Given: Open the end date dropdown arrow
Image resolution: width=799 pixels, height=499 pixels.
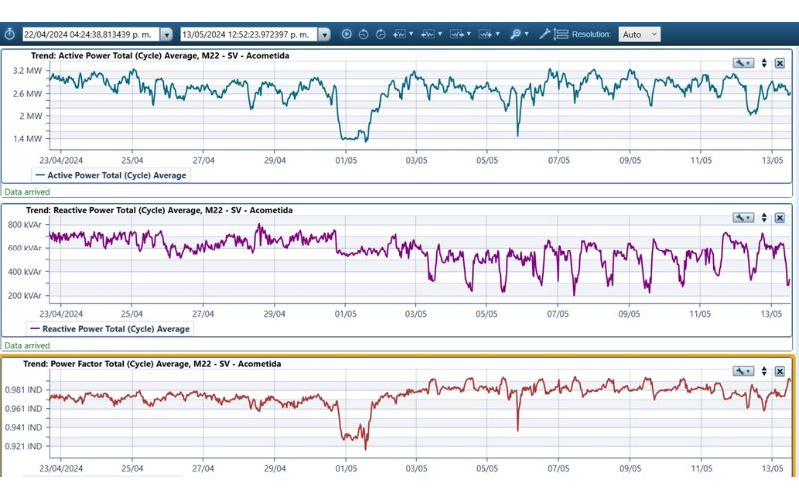Looking at the screenshot, I should [324, 34].
